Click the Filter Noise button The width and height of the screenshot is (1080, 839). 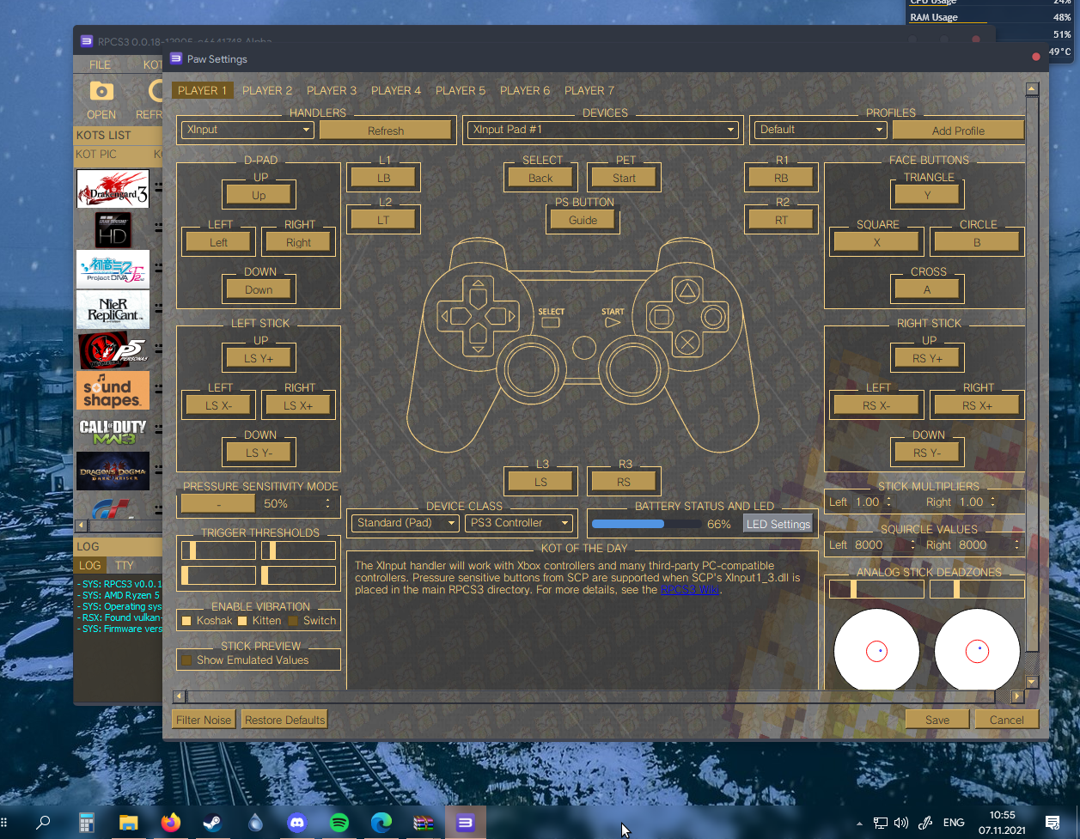click(204, 720)
